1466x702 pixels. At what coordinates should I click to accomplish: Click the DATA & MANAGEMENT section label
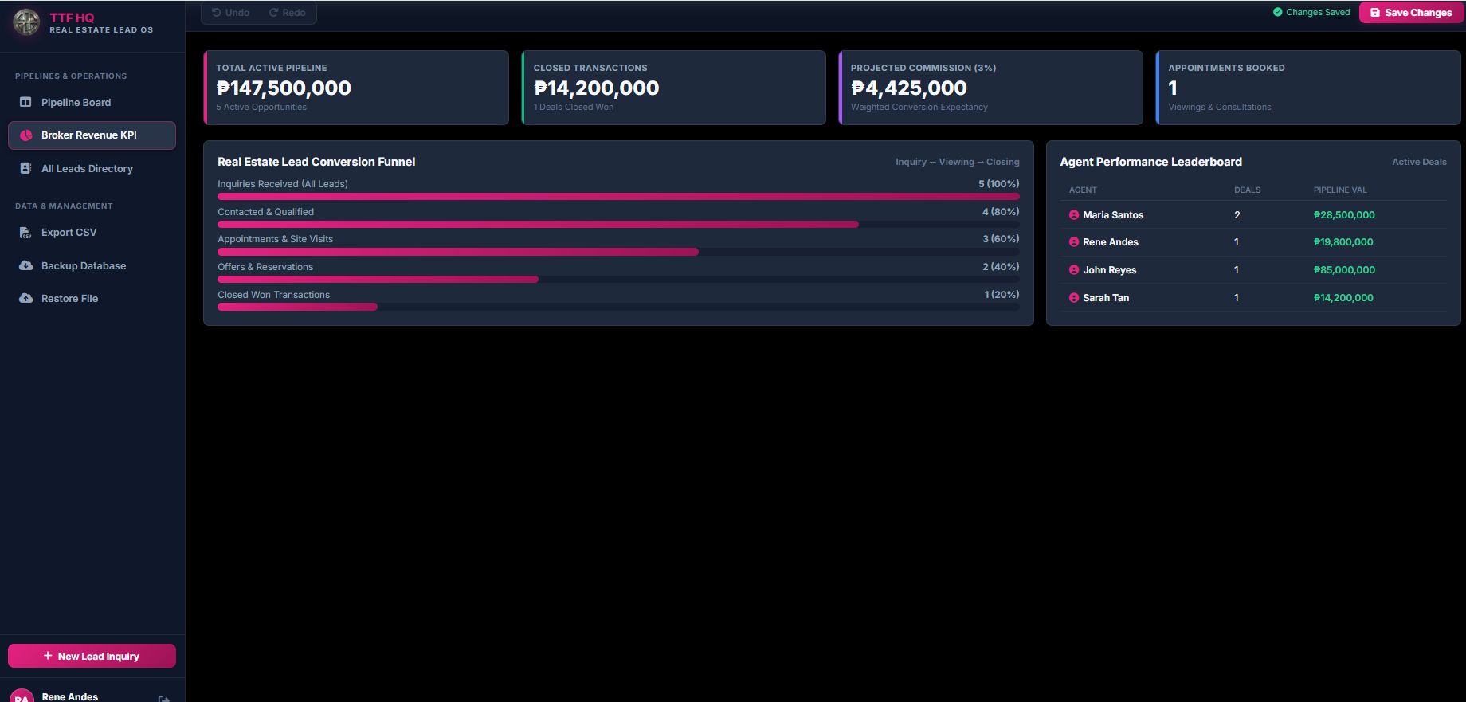click(64, 206)
